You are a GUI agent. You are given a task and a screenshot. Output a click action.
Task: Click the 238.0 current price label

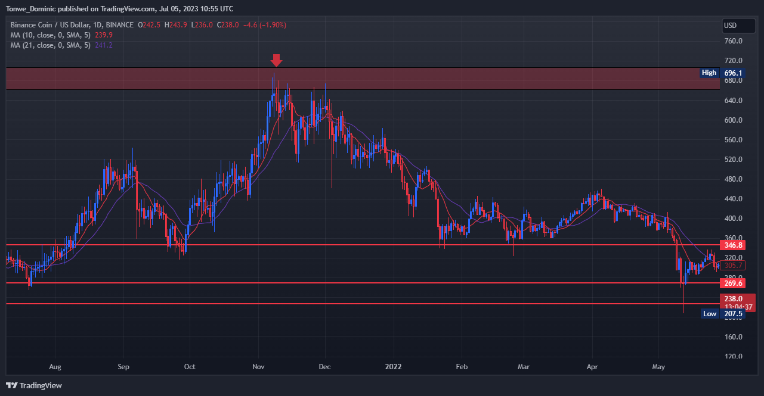(x=733, y=298)
